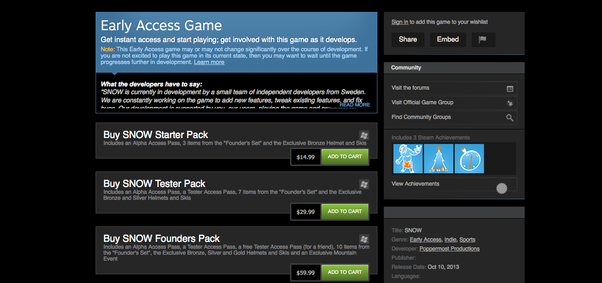The image size is (602, 283).
Task: Click the Windows icon on Starter Pack
Action: click(x=364, y=135)
